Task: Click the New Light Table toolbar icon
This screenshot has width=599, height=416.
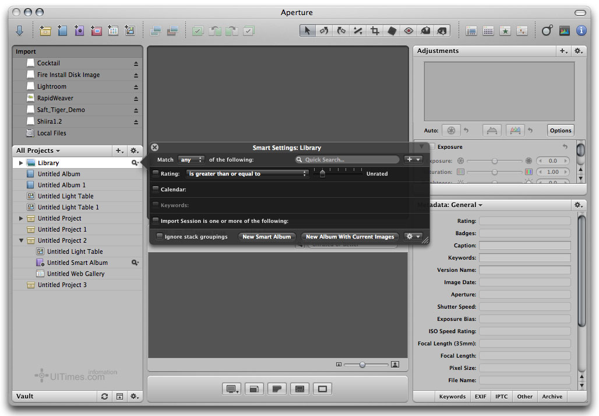Action: pos(129,30)
